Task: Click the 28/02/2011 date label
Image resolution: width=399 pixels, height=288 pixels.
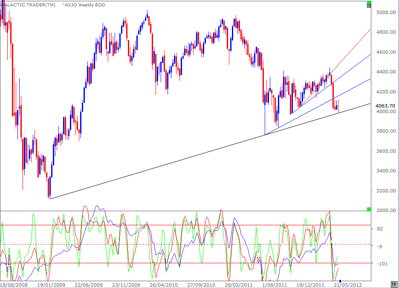Action: point(238,285)
